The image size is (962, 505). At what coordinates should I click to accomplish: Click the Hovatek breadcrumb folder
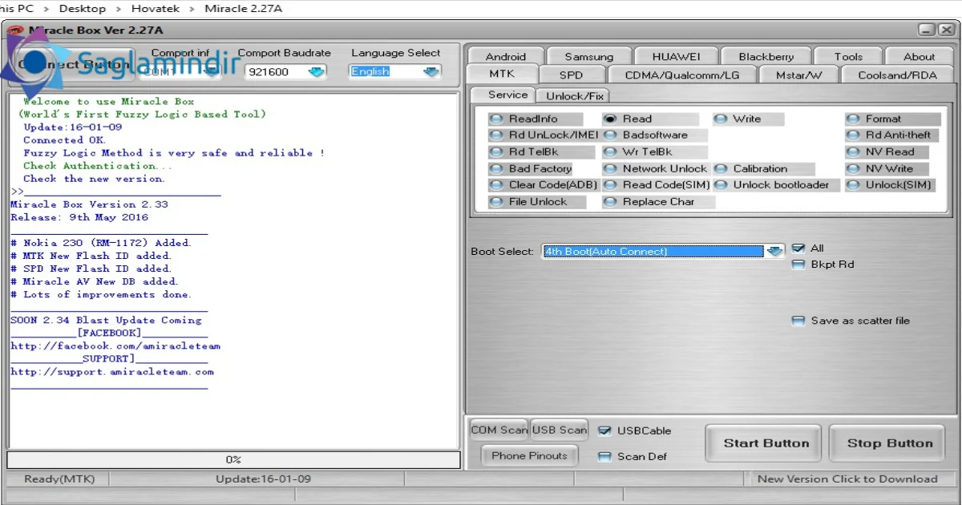[156, 8]
